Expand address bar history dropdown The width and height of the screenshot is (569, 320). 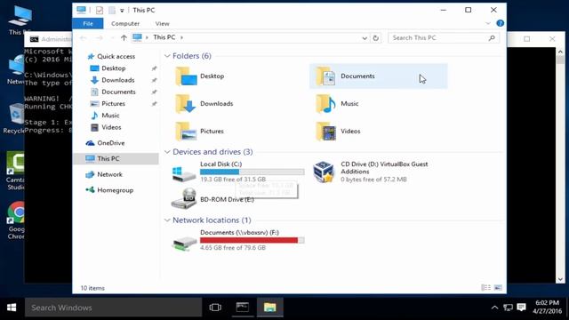pyautogui.click(x=365, y=37)
